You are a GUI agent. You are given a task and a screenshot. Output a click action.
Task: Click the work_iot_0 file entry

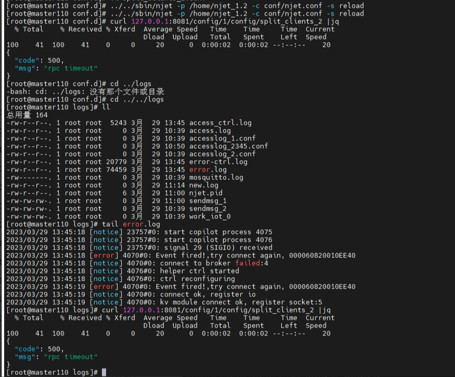[210, 216]
